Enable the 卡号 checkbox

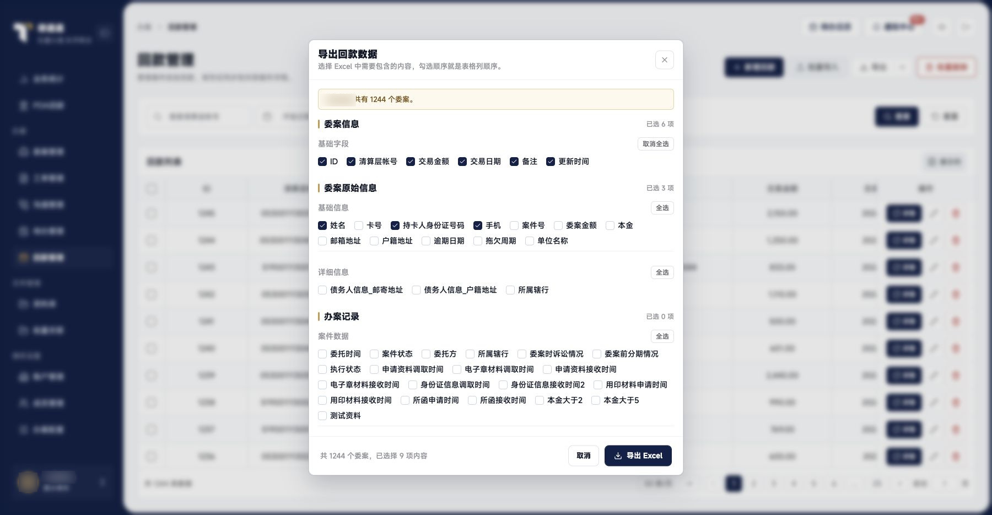[x=359, y=226]
